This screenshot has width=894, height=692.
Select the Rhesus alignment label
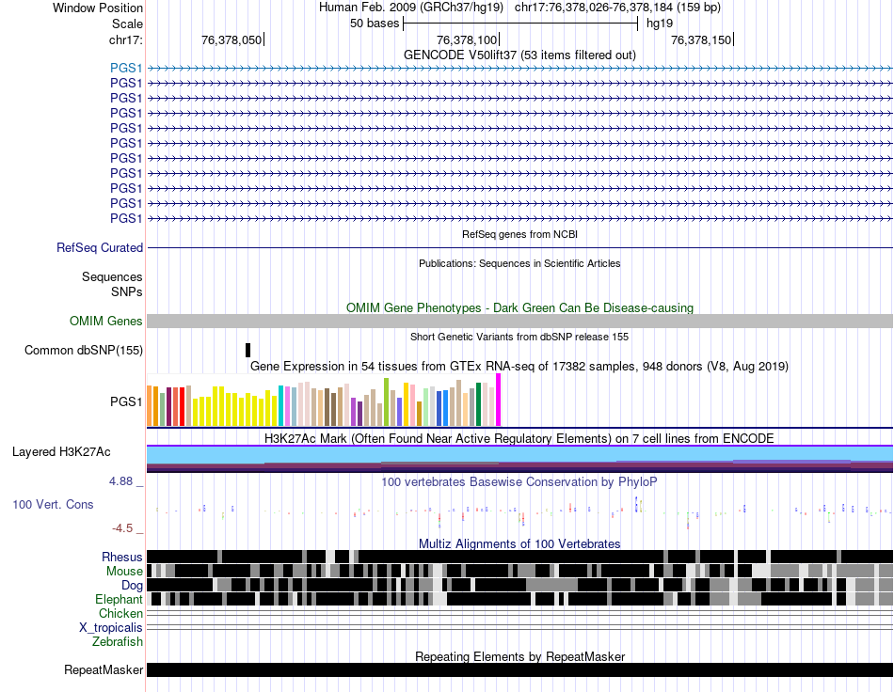tap(122, 557)
